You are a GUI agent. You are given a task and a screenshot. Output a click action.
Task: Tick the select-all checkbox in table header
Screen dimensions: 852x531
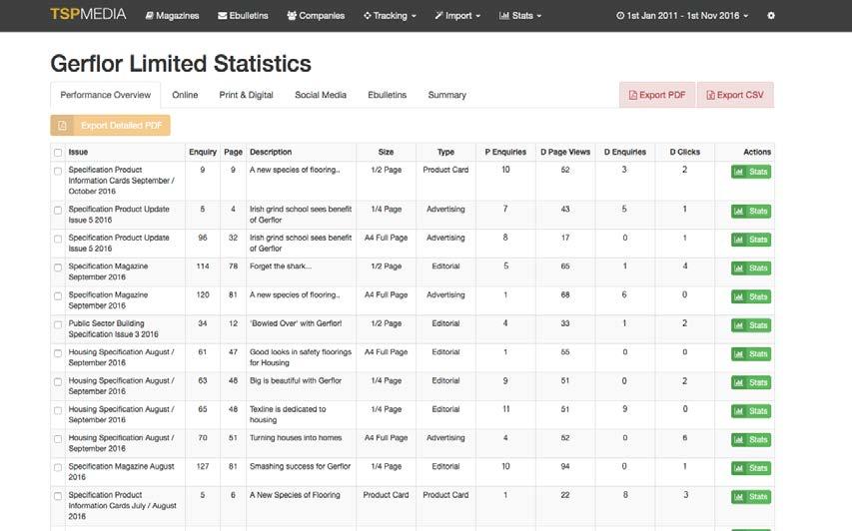(x=58, y=153)
